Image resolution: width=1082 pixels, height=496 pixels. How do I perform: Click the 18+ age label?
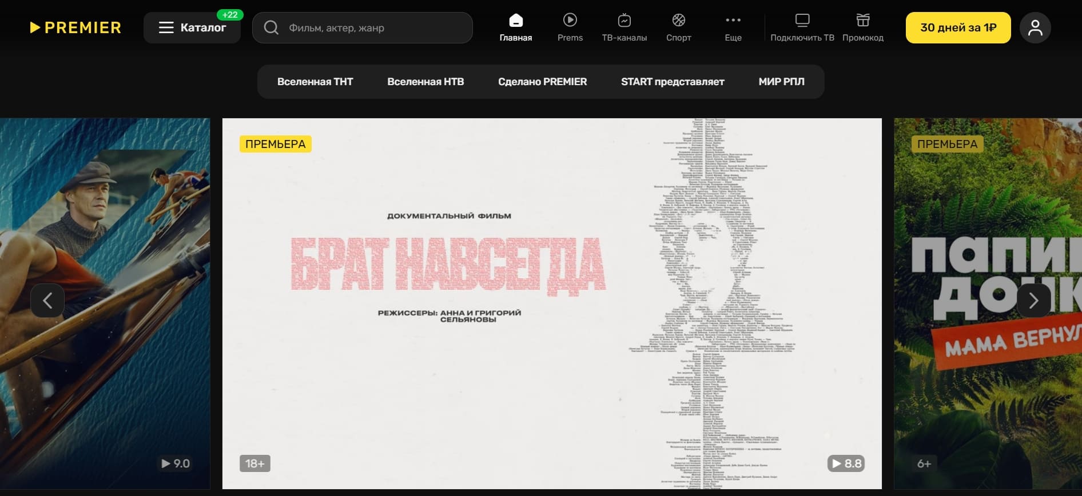tap(254, 463)
